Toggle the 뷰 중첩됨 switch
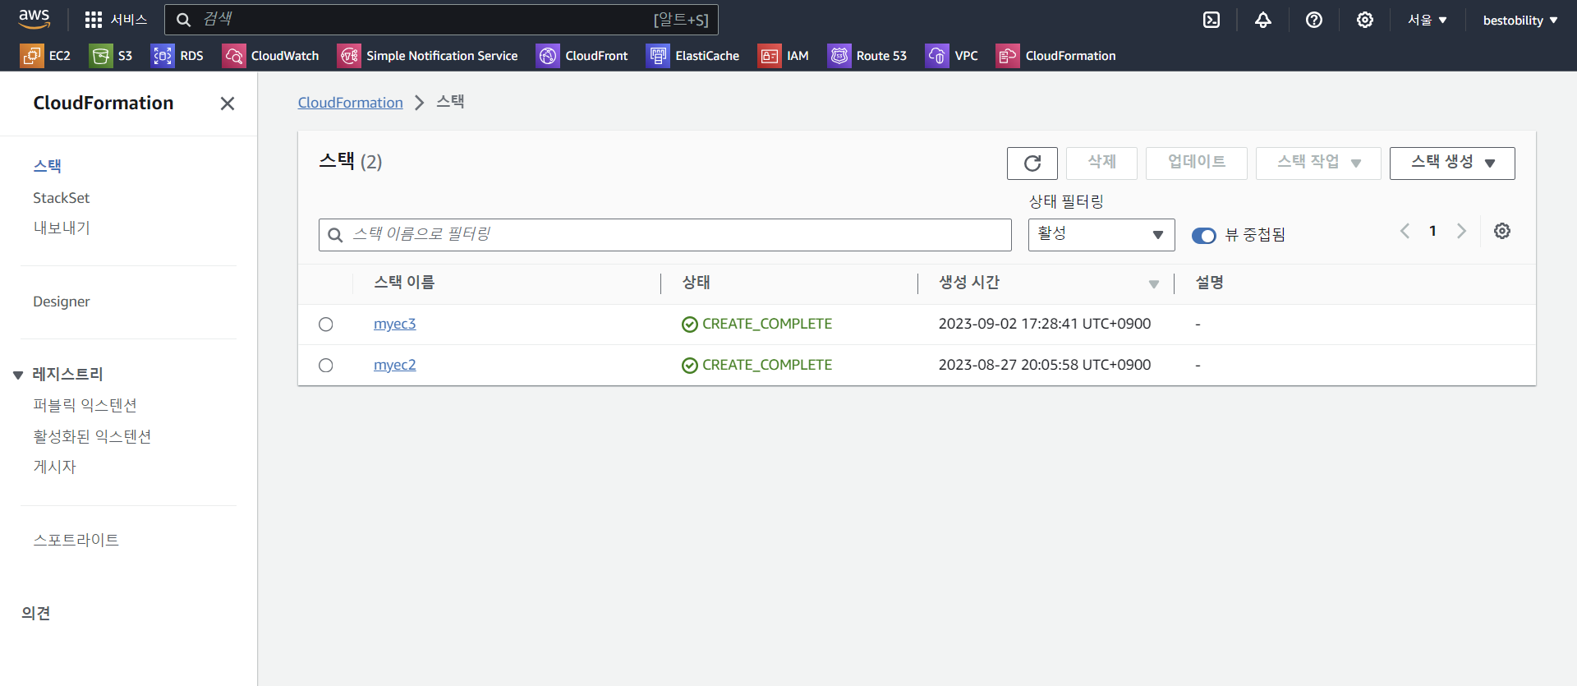This screenshot has width=1577, height=686. 1204,236
